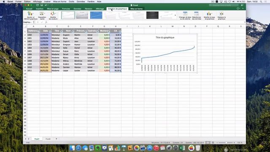
Task: Open the Fichier menu in menu bar
Action: [19, 2]
